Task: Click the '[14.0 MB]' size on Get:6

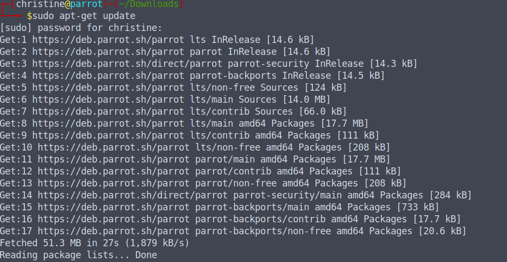Action: (x=305, y=99)
